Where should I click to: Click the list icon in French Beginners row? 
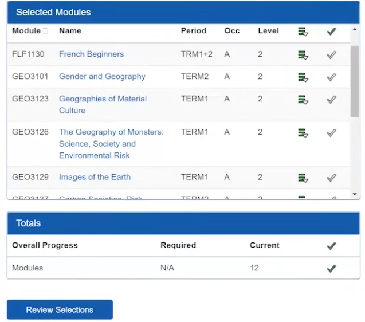click(x=303, y=55)
